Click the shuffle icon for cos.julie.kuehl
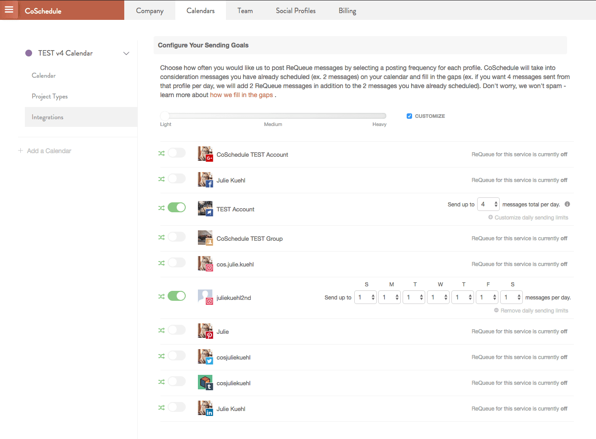This screenshot has height=439, width=596. 161,263
